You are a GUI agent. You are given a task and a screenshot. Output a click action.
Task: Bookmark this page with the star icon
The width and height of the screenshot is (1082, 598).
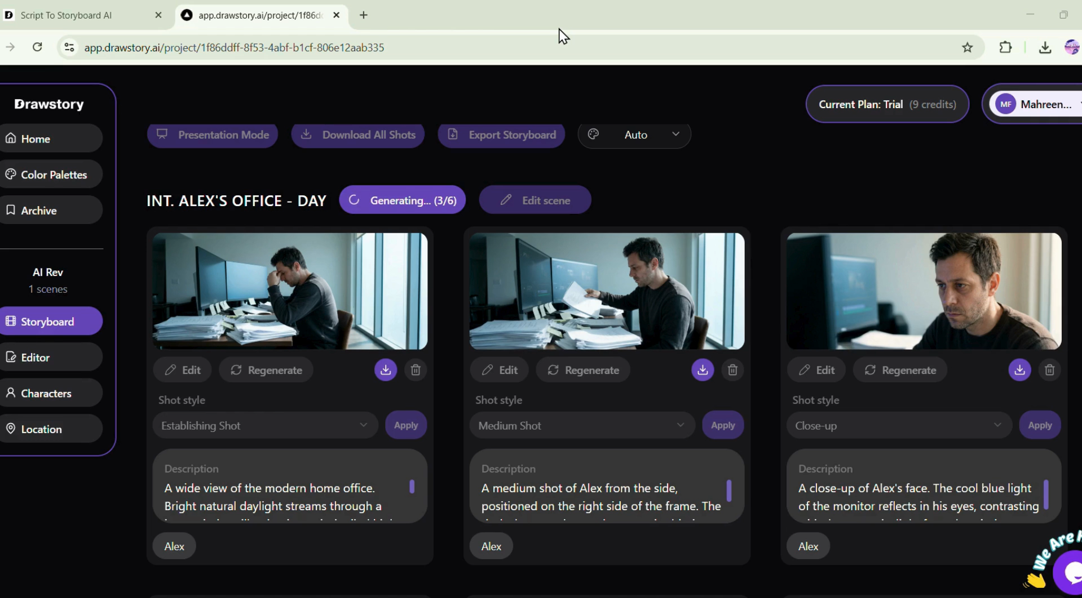pos(968,47)
